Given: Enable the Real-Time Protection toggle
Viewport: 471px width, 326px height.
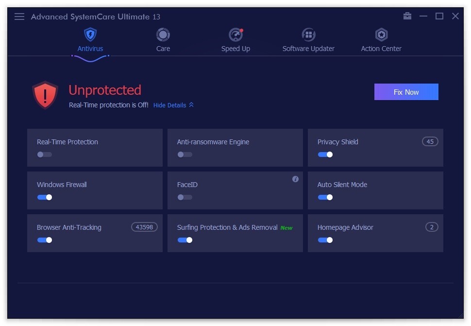Looking at the screenshot, I should (x=45, y=154).
